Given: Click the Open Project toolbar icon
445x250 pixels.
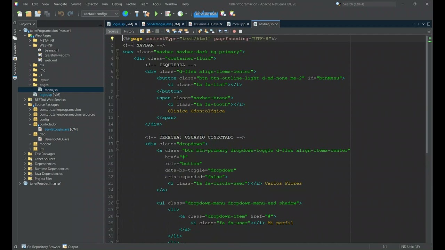Looking at the screenshot, I should click(38, 14).
